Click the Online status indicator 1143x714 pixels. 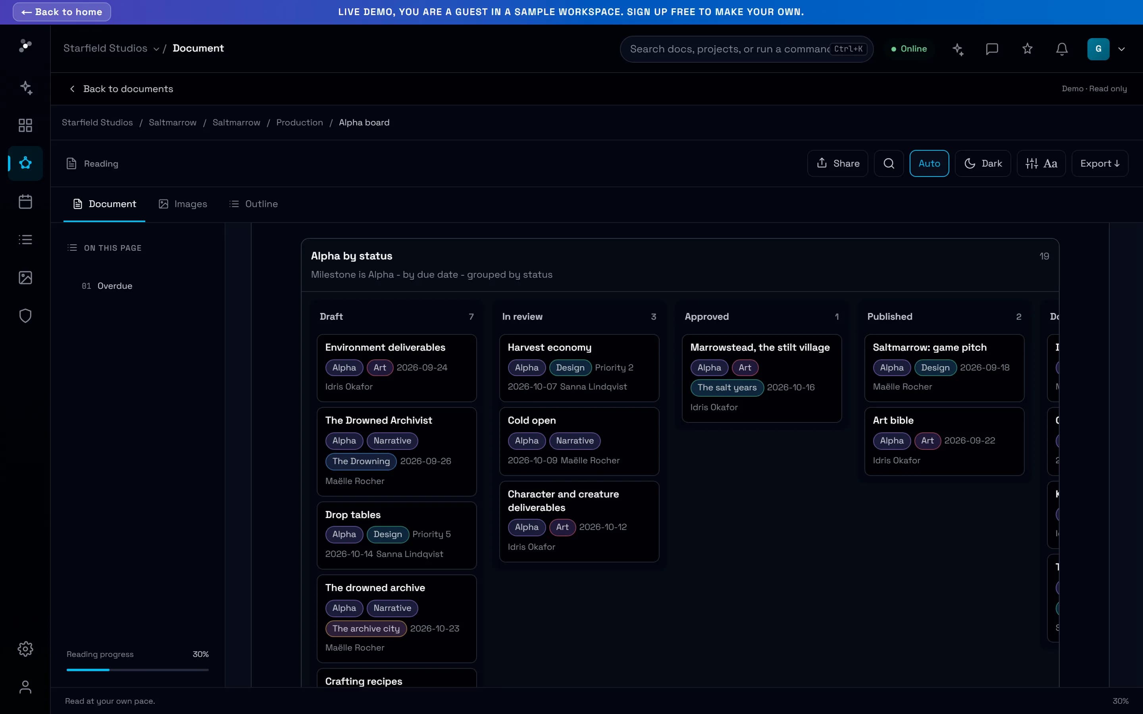(909, 49)
